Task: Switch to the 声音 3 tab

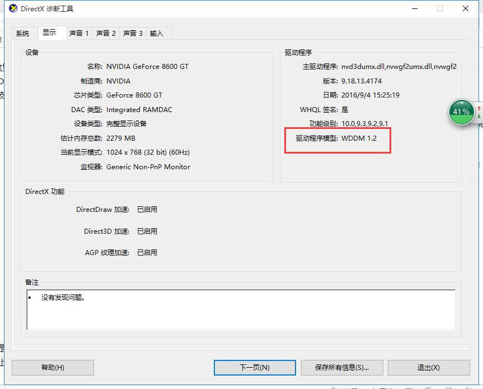Action: coord(133,33)
